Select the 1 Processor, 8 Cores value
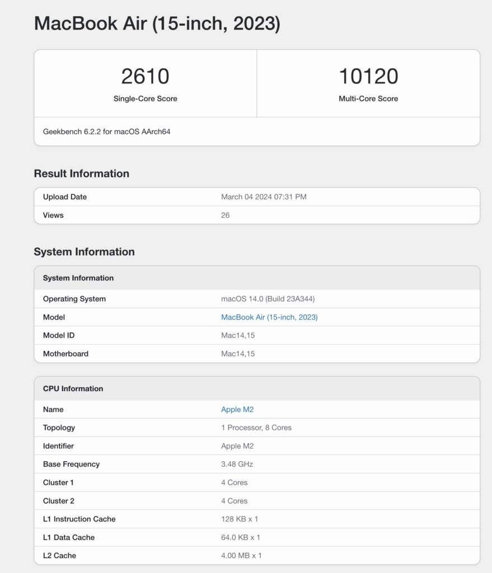Viewport: 492px width, 573px height. (x=256, y=428)
